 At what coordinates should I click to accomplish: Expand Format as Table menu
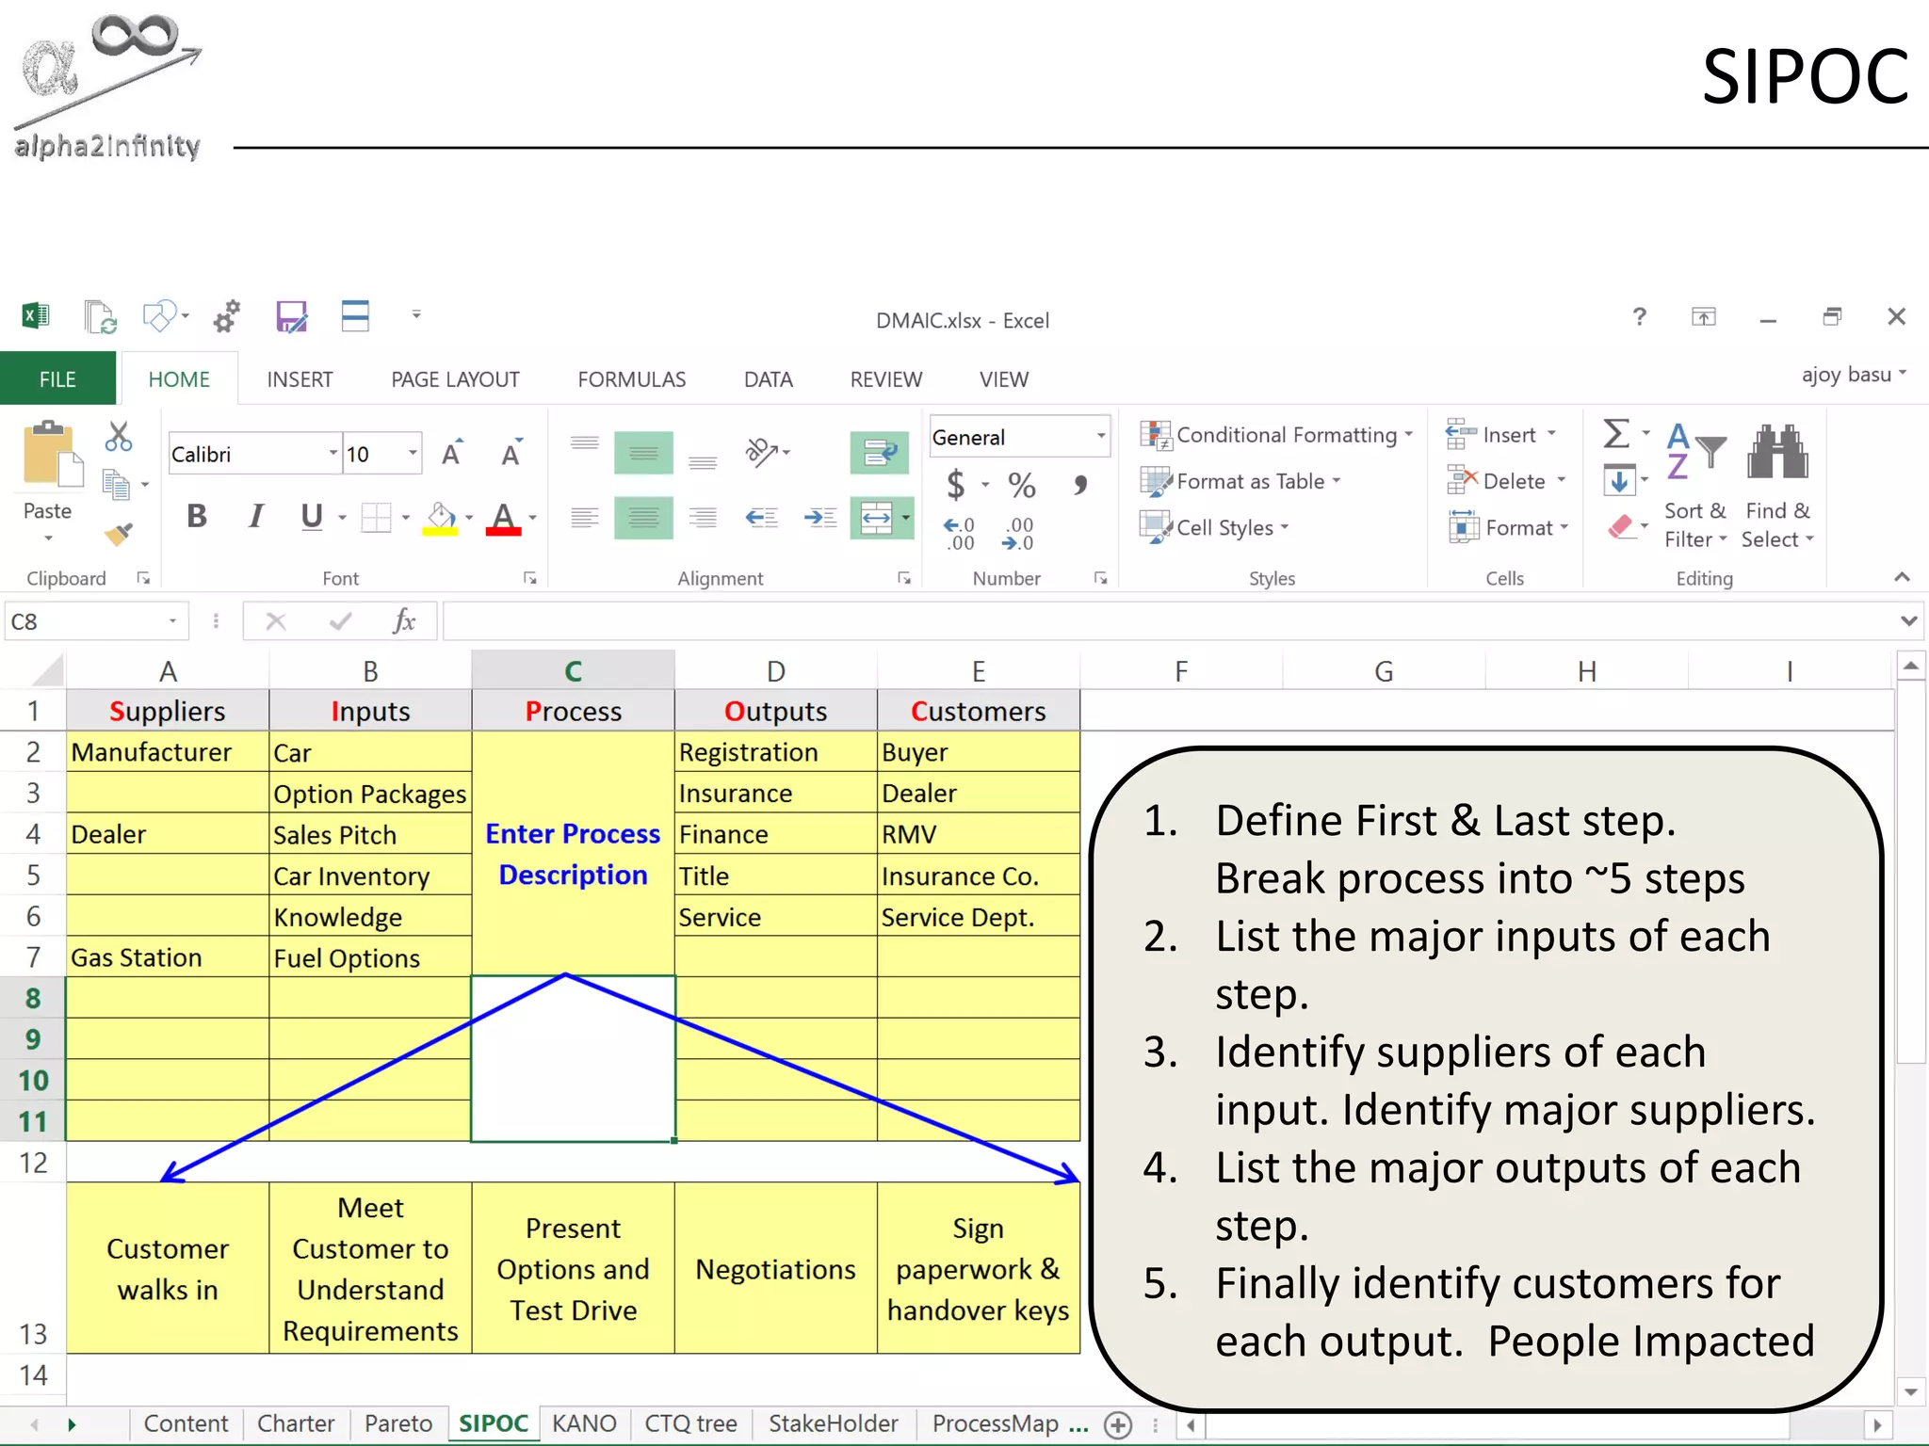pyautogui.click(x=1240, y=481)
